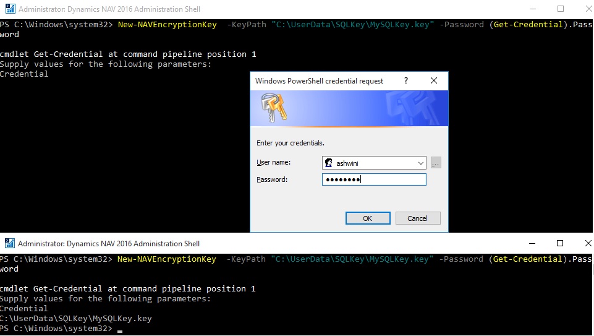Click the help question mark in credential dialog
The image size is (594, 336).
tap(406, 80)
